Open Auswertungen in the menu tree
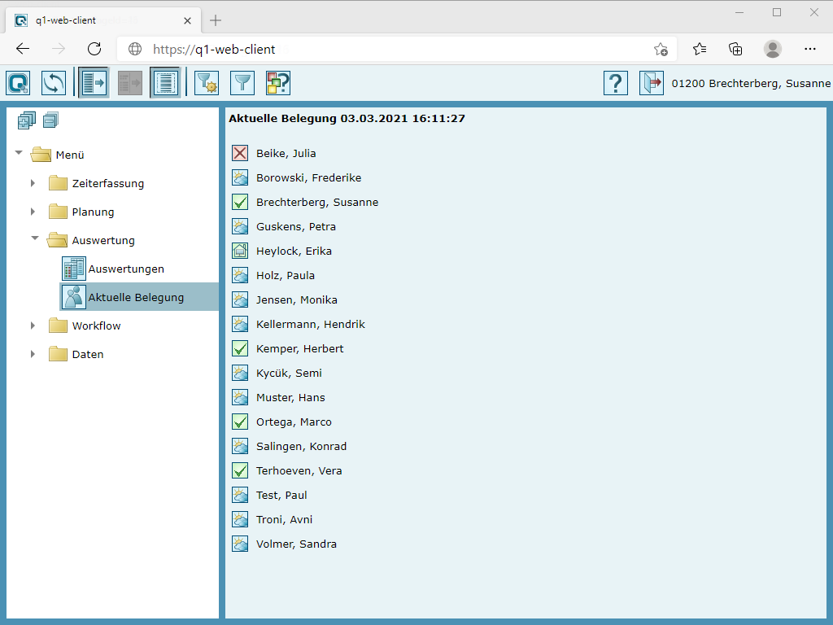This screenshot has width=833, height=625. (x=126, y=269)
